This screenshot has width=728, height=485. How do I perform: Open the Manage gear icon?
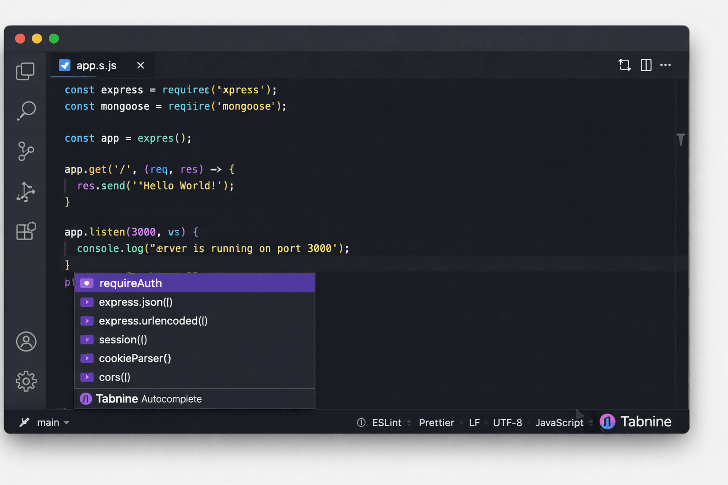pos(26,381)
